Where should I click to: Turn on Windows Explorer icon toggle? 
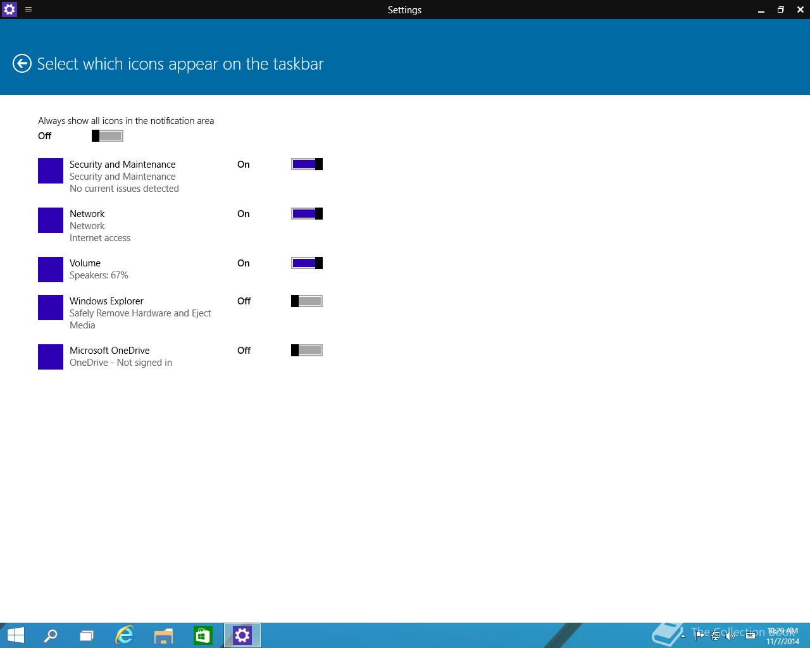307,301
